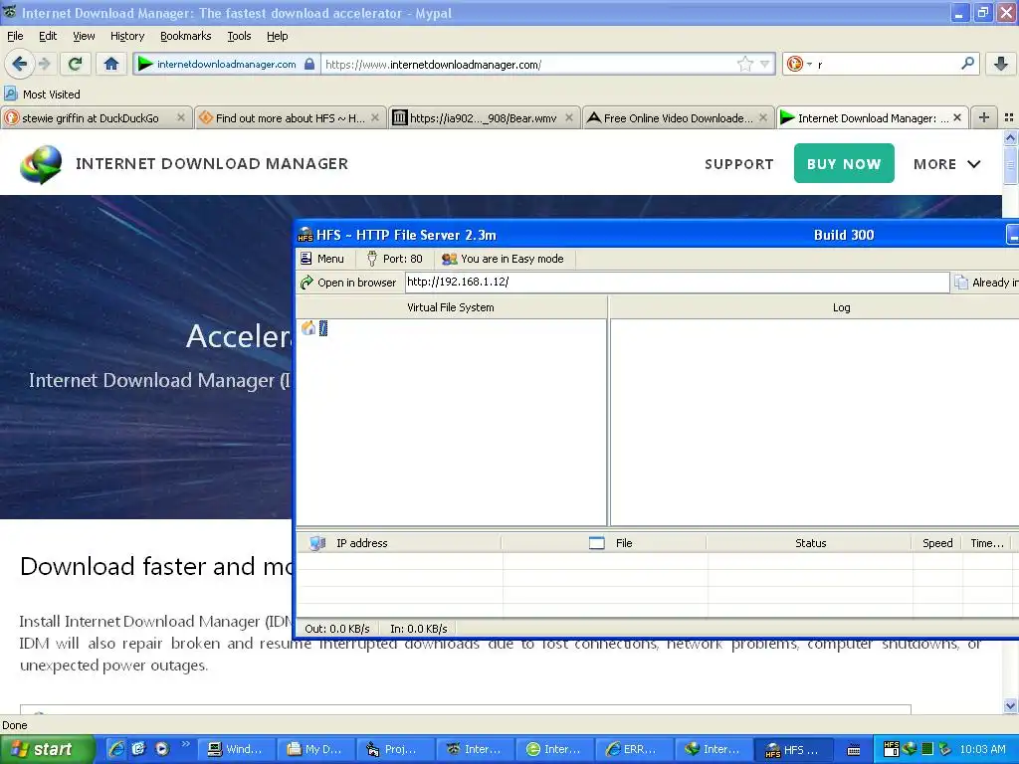The width and height of the screenshot is (1019, 764).
Task: Expand the quick launch overflow chevron
Action: (185, 744)
